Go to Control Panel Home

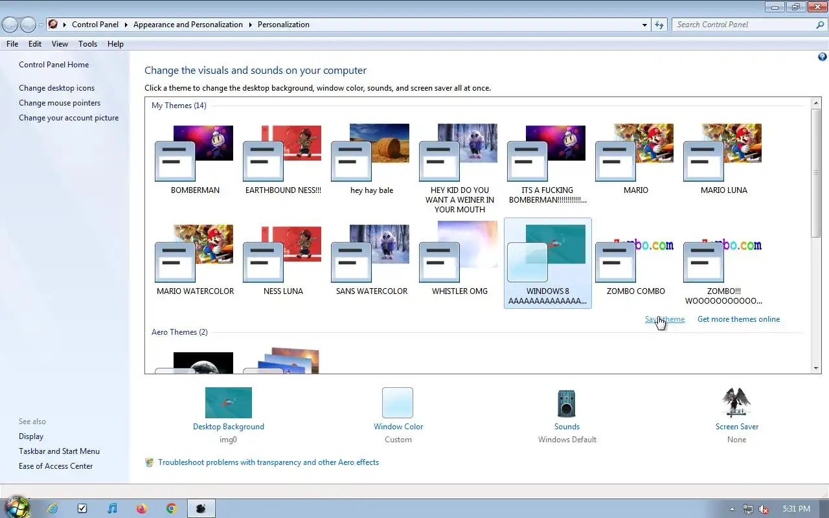pos(54,65)
